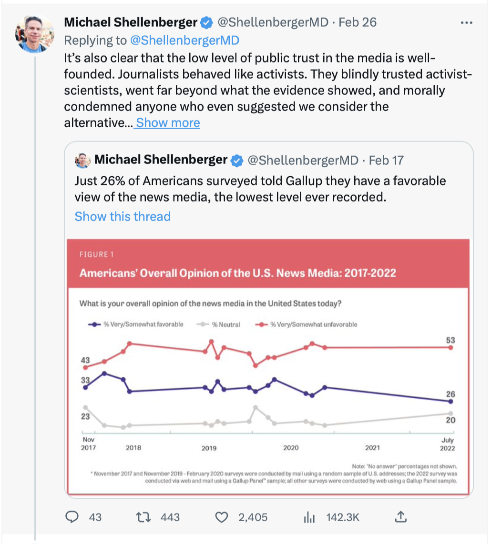Click the Feb 26 timestamp

tap(358, 22)
